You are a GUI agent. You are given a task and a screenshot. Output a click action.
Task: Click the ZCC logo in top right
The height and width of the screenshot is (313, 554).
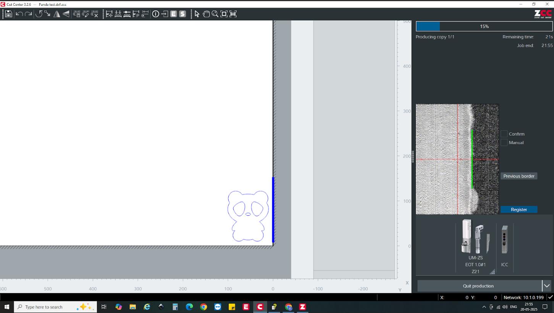point(543,14)
